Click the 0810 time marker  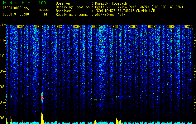(189, 27)
